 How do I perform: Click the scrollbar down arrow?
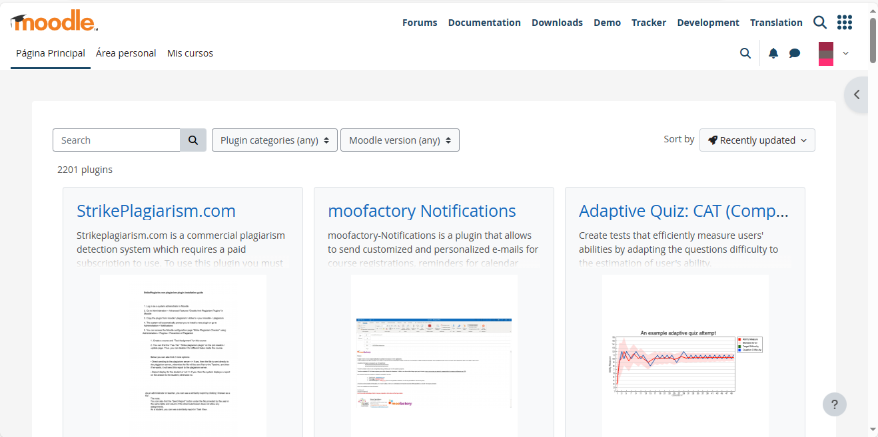[873, 430]
